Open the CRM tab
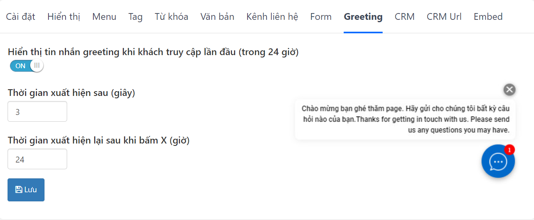 coord(404,17)
